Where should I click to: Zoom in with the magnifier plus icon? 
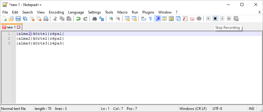pyautogui.click(x=111, y=19)
